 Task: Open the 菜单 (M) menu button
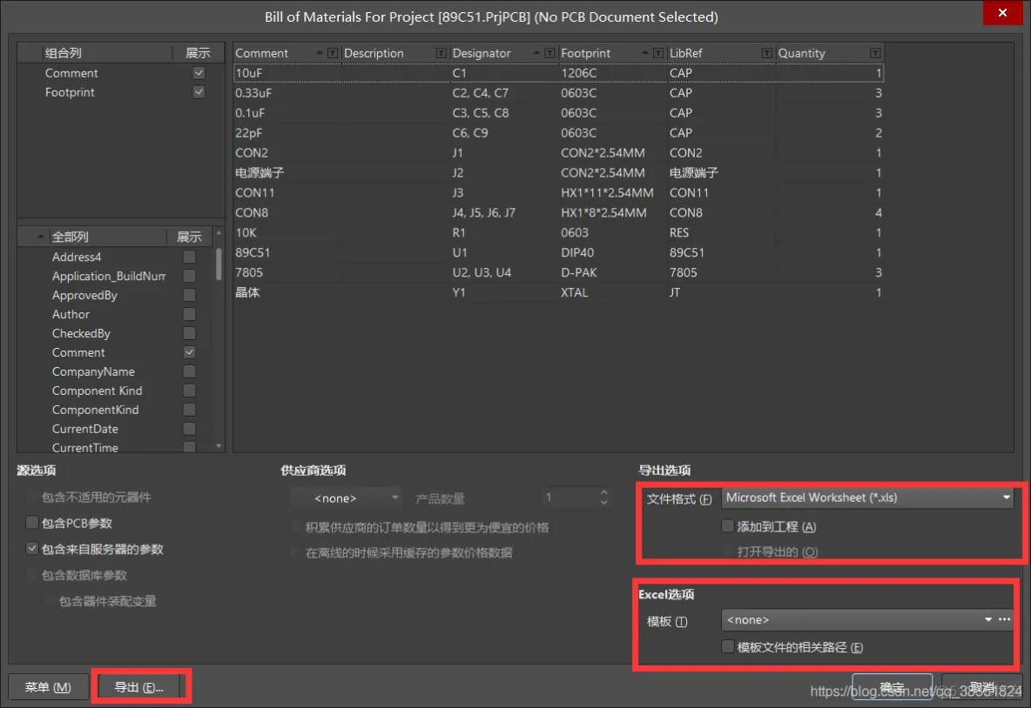(x=48, y=687)
